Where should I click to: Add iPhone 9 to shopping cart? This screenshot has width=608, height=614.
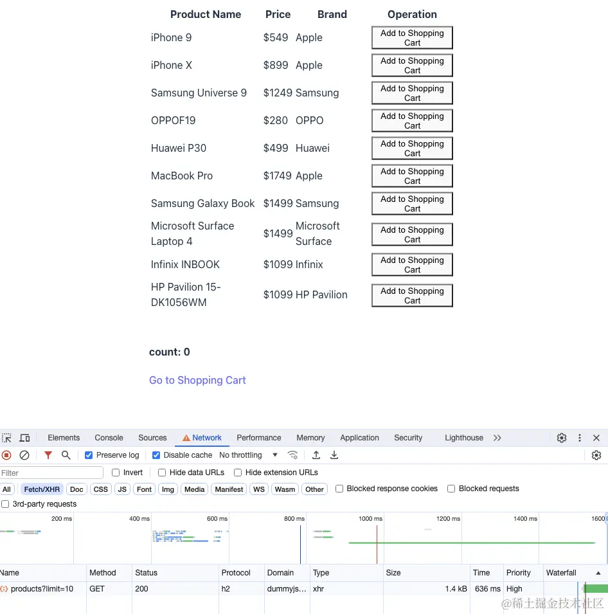pos(412,38)
